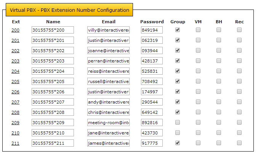Click Email field starting with joanne@
This screenshot has width=258, height=155.
click(109, 51)
